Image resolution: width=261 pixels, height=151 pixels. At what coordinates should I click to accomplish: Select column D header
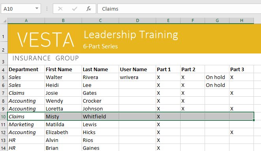tap(138, 20)
